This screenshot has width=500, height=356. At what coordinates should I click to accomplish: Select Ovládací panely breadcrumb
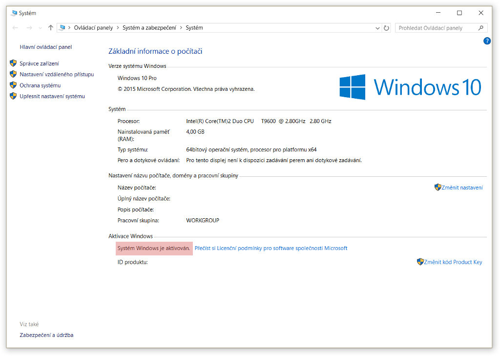tap(93, 28)
